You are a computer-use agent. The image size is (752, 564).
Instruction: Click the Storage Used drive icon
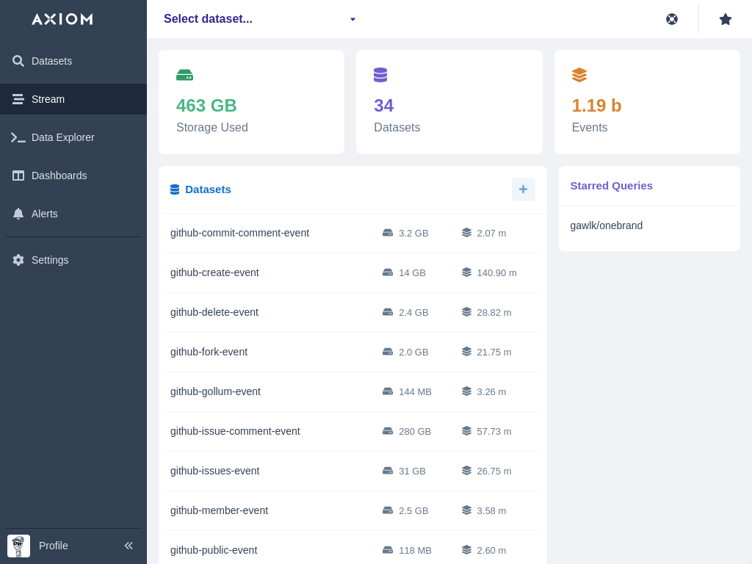coord(184,75)
